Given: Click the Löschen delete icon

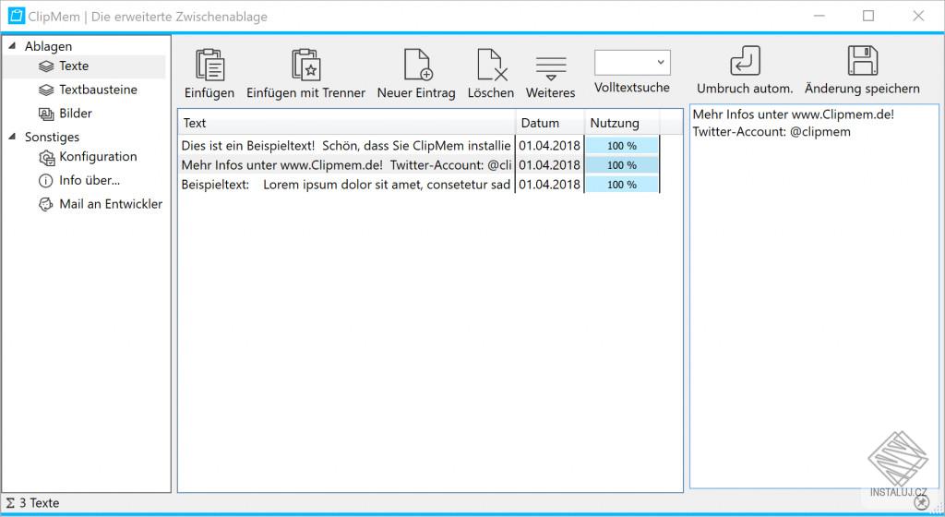Looking at the screenshot, I should [x=492, y=65].
